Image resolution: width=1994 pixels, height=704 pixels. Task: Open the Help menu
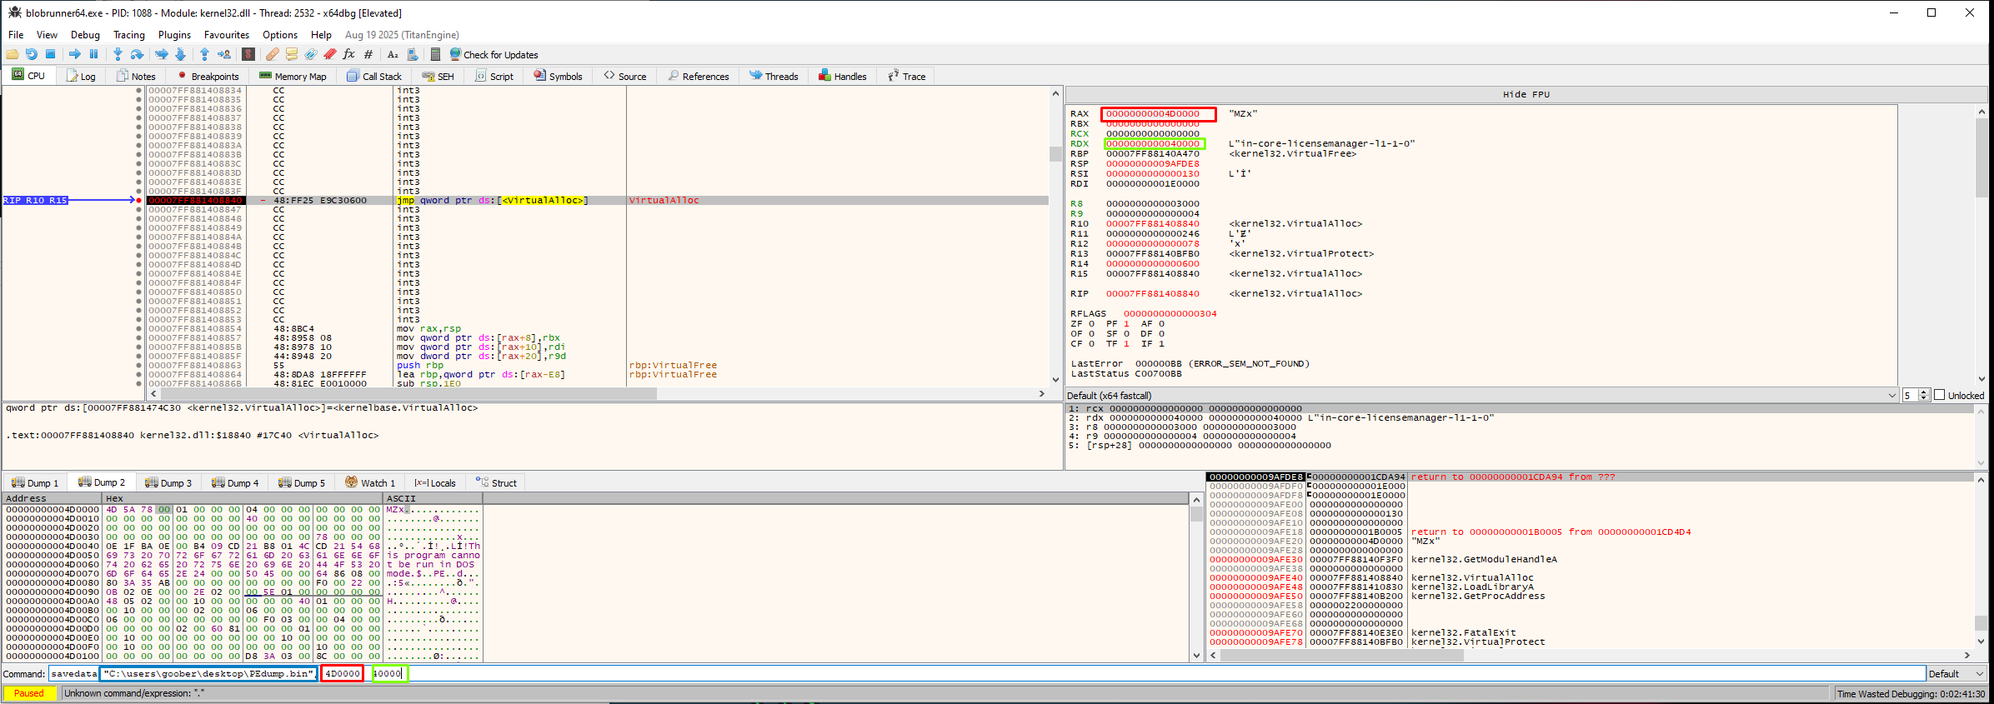click(x=321, y=34)
